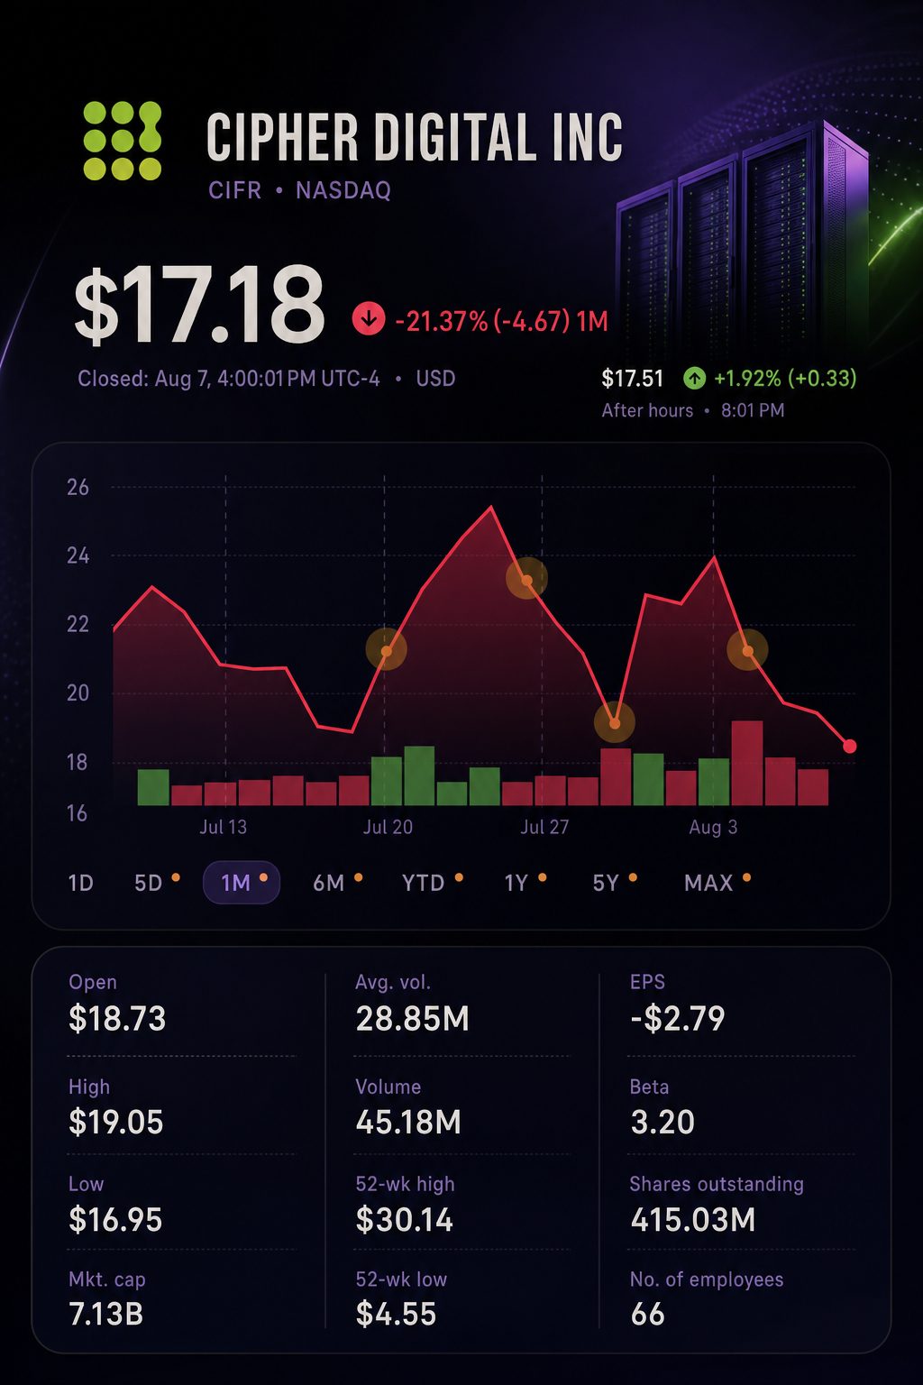Click the orange event marker near Jul 20
923x1385 pixels.
tap(387, 649)
